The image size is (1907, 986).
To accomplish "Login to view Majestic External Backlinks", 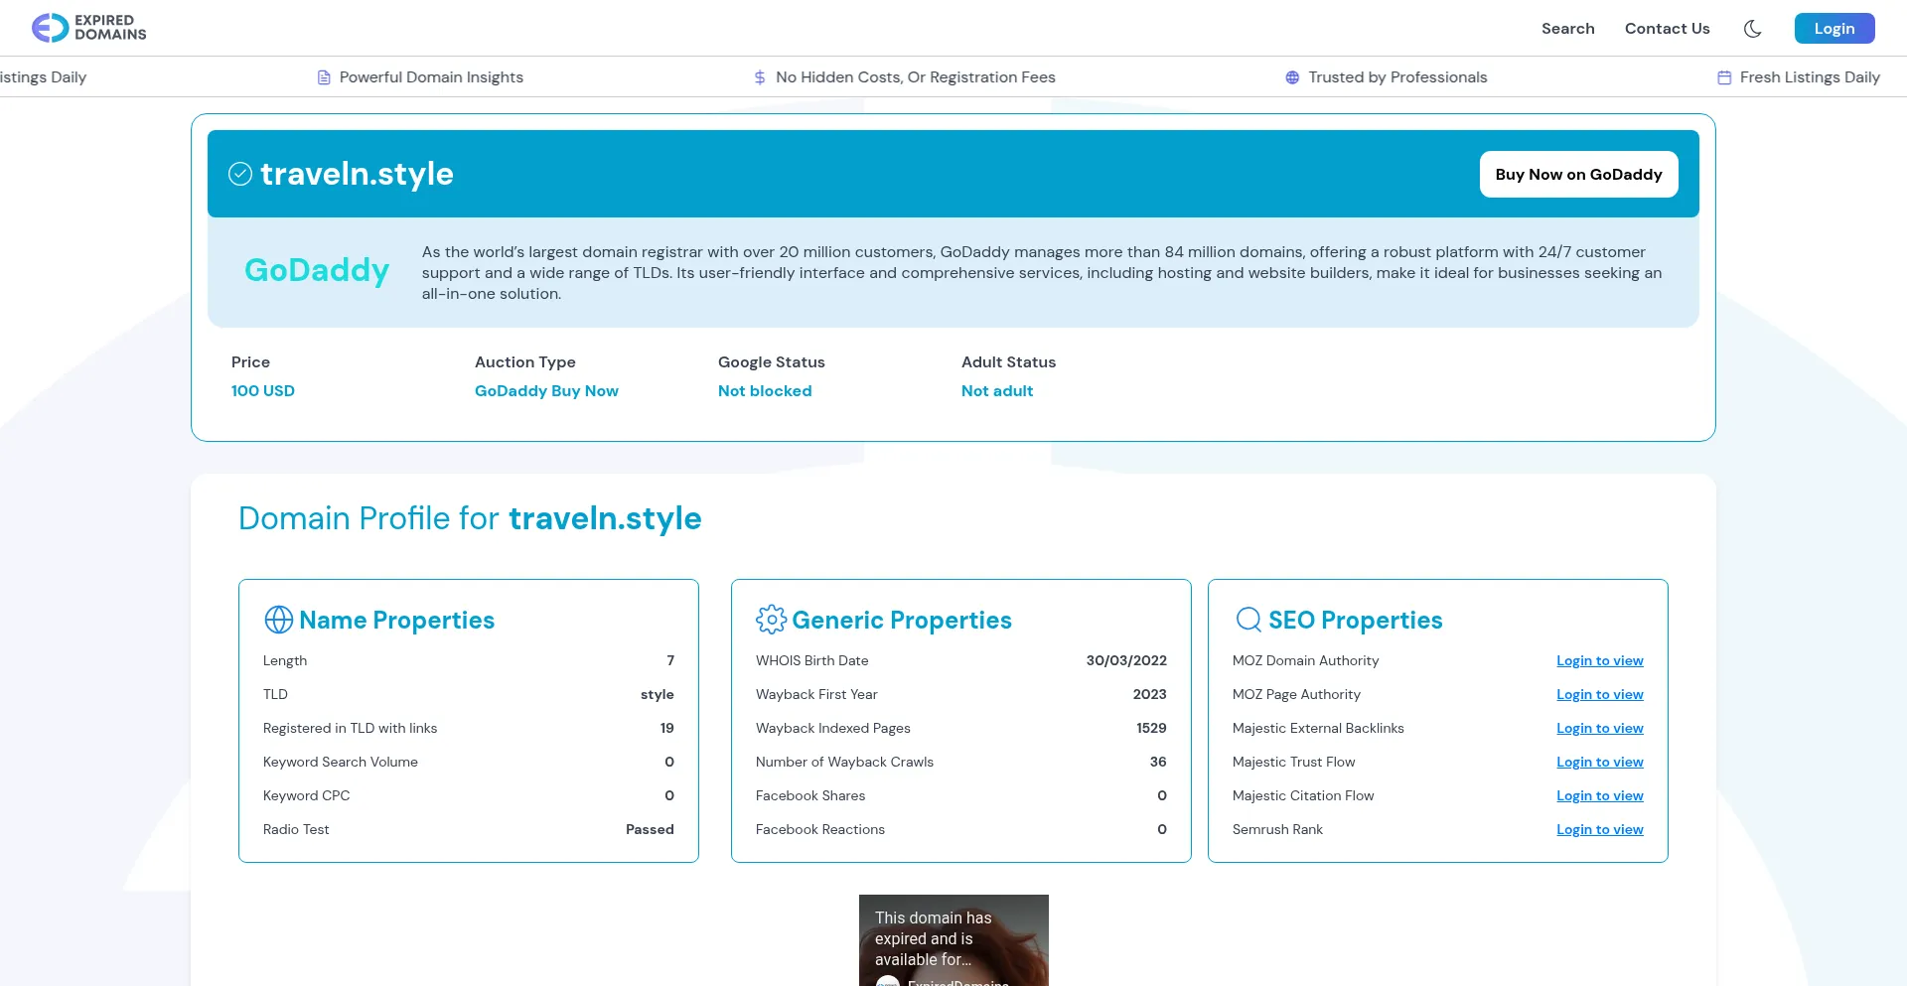I will (1599, 728).
